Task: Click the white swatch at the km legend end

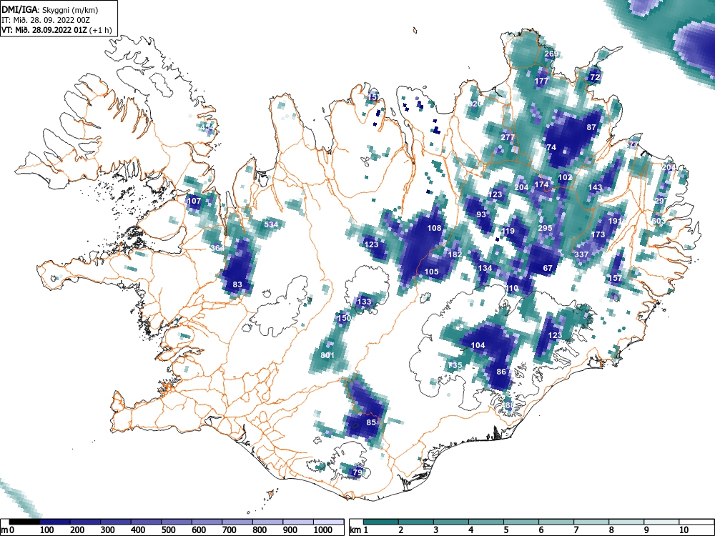Action: tap(696, 522)
